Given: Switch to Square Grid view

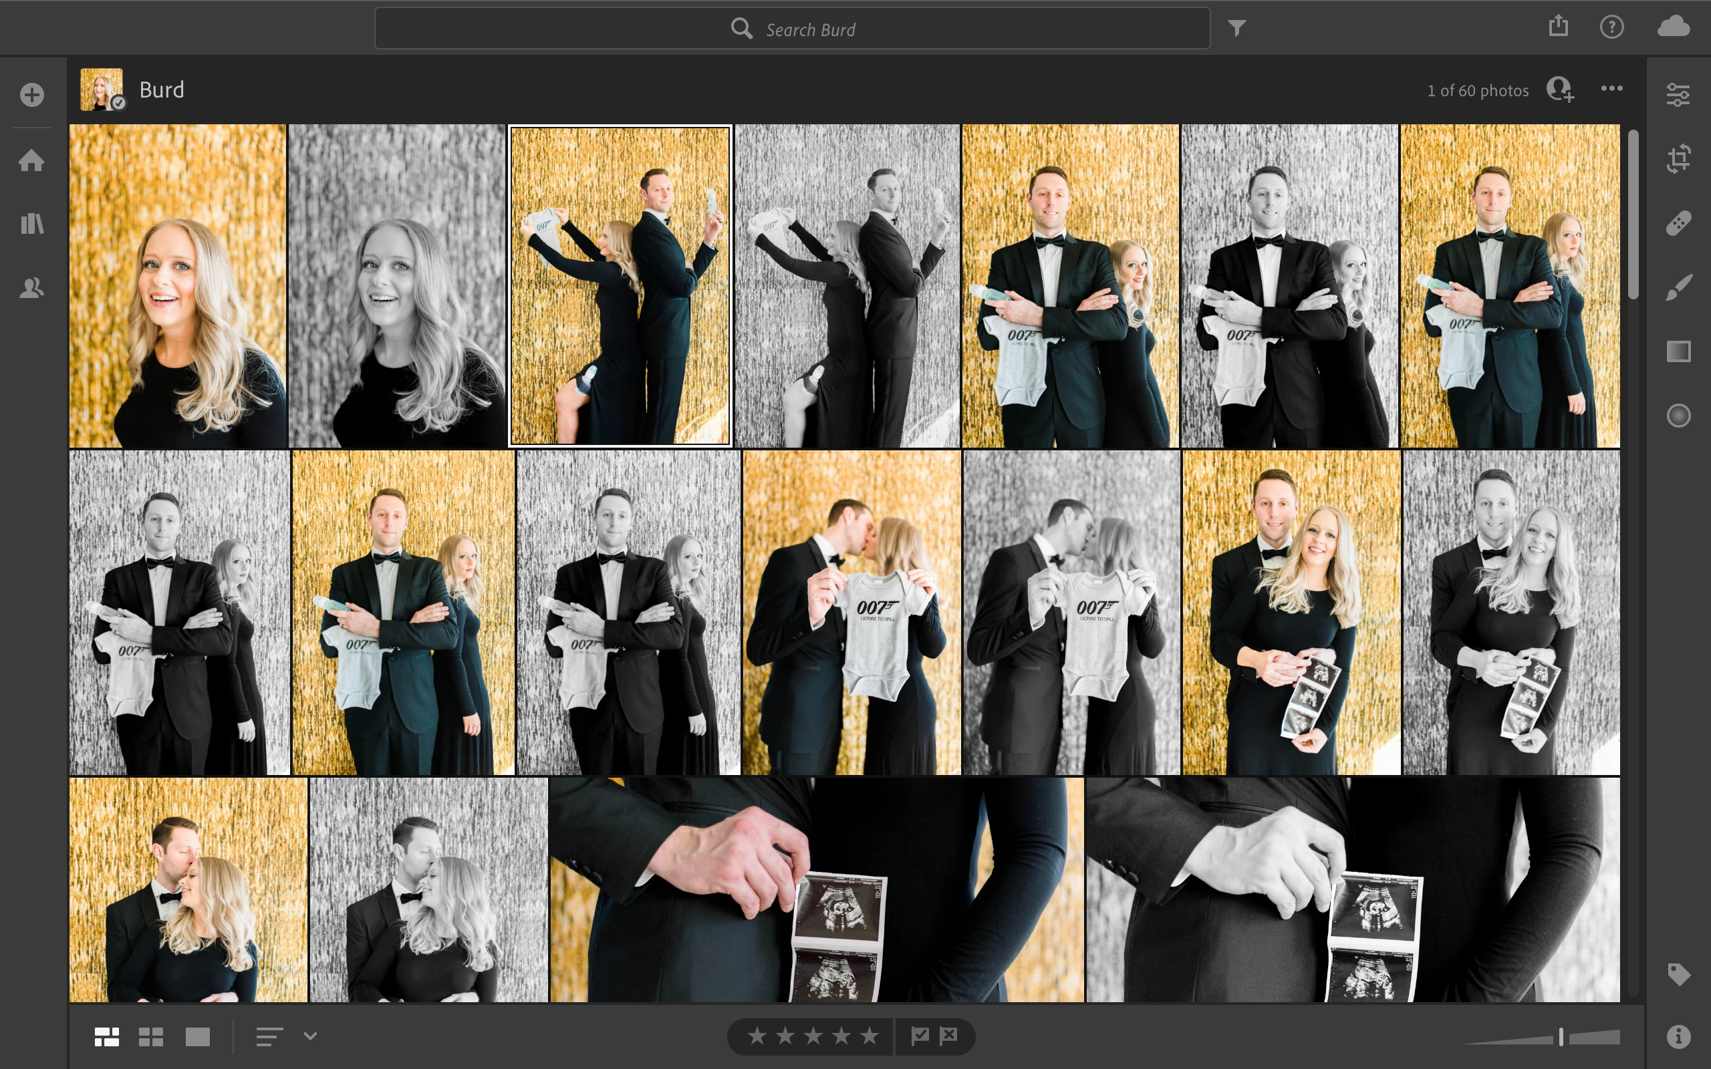Looking at the screenshot, I should click(150, 1036).
